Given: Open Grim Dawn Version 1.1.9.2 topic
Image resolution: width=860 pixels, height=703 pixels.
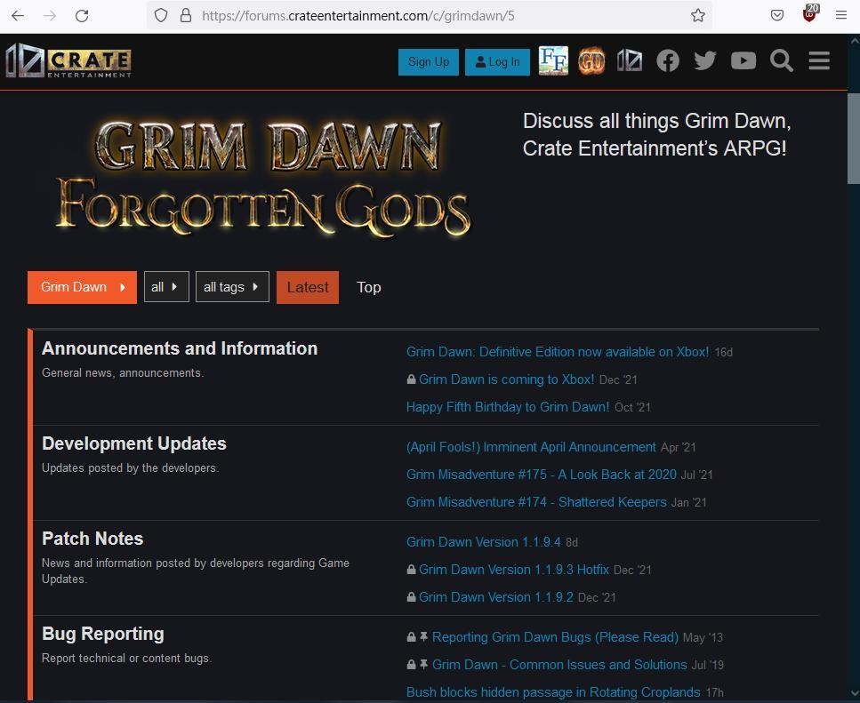Looking at the screenshot, I should coord(496,596).
